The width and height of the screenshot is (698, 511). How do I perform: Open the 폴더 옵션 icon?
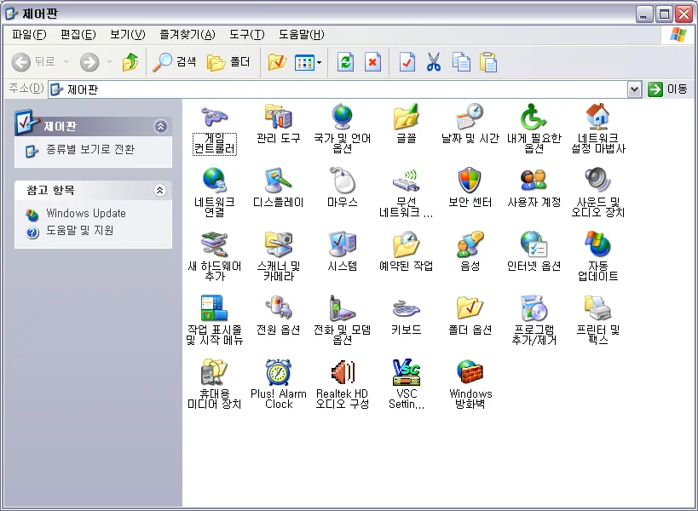tap(470, 308)
